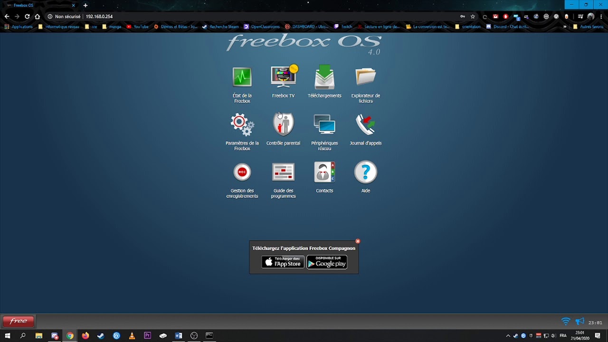Click the browser back arrow

pos(7,16)
